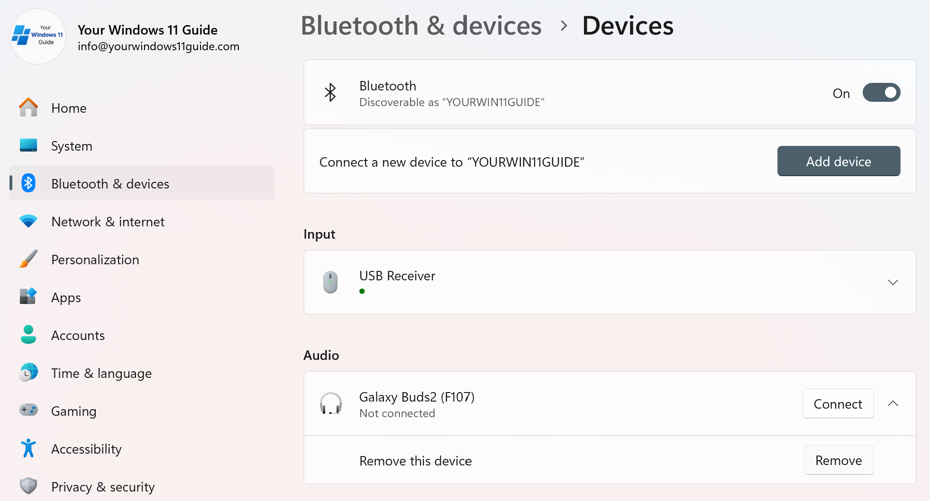This screenshot has height=501, width=930.
Task: Open the Apps settings section
Action: [28, 297]
